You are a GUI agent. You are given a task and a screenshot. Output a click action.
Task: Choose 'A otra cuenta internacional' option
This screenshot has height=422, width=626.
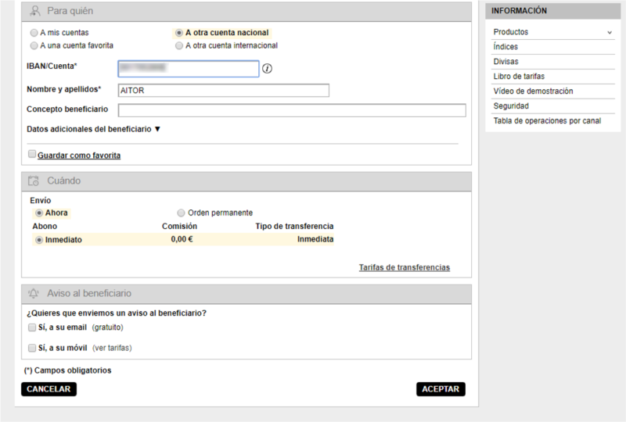179,45
